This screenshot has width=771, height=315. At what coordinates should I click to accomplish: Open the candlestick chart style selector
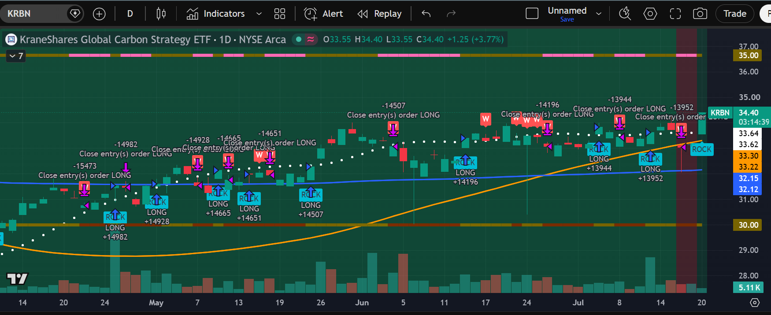(161, 14)
